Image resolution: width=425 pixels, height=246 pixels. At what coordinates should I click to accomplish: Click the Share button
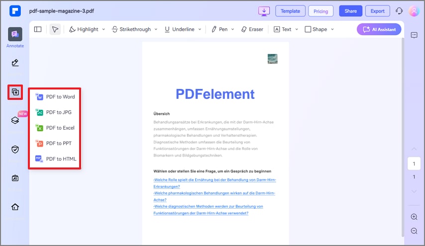point(350,11)
